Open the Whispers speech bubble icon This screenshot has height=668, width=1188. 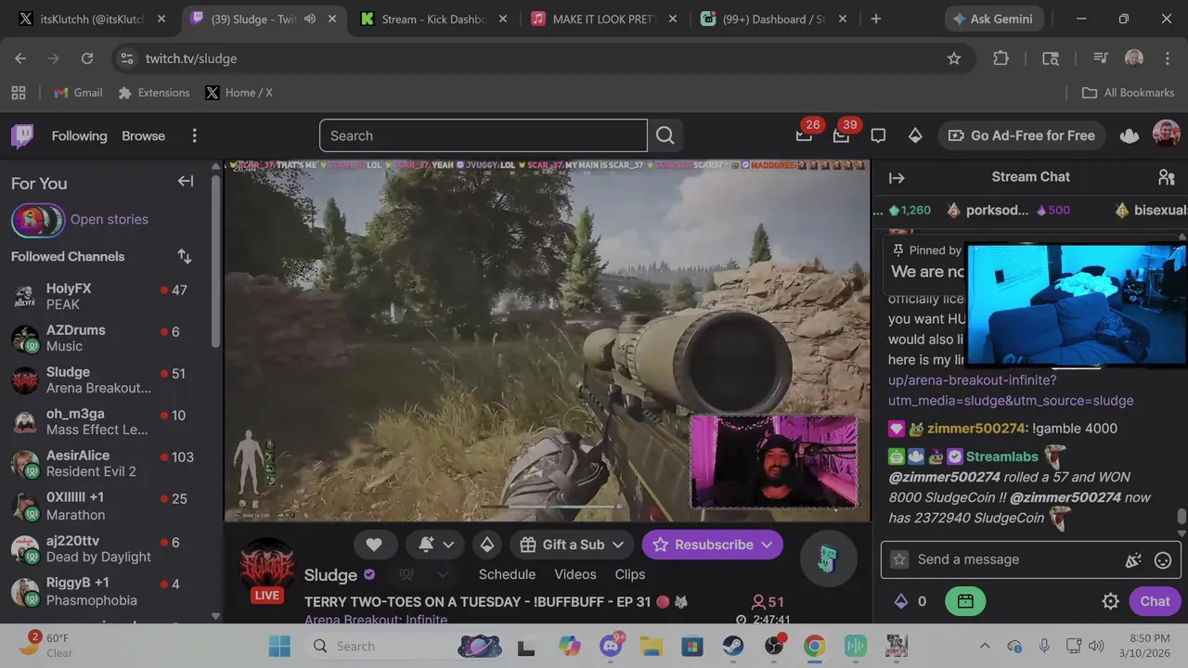click(878, 135)
